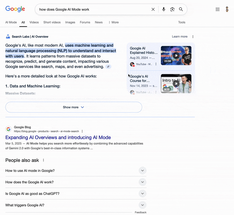Clear the search query with the X icon
Image resolution: width=234 pixels, height=215 pixels.
click(x=153, y=9)
